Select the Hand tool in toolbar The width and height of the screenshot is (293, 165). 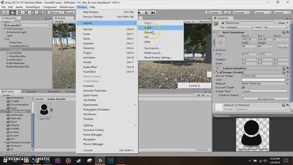(5, 12)
